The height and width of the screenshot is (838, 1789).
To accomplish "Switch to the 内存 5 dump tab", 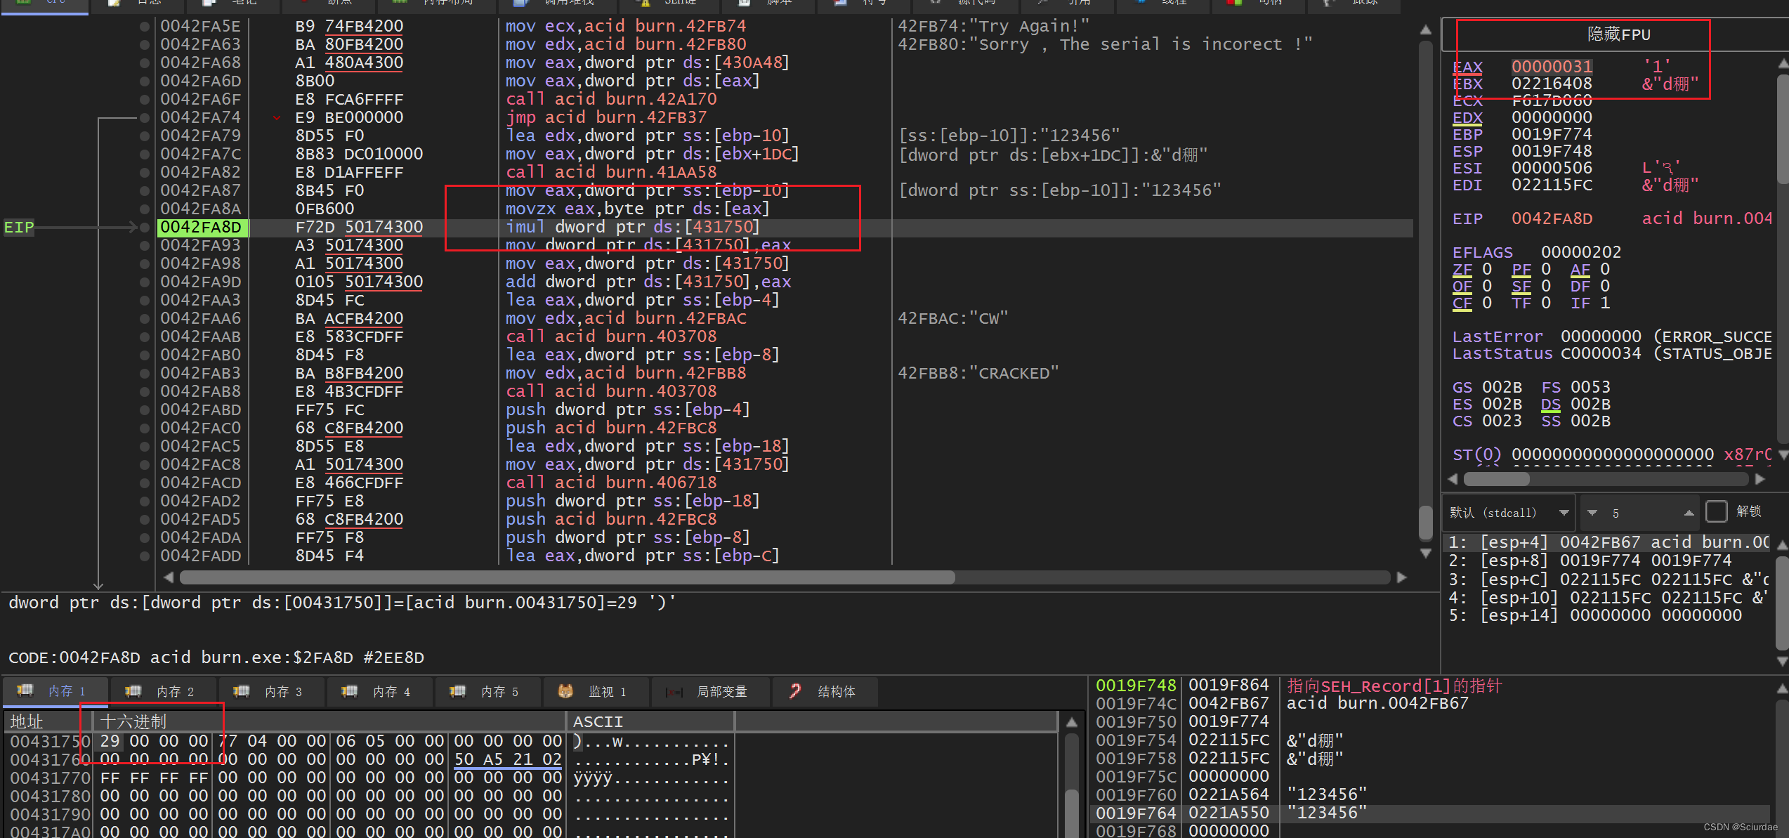I will pos(488,691).
